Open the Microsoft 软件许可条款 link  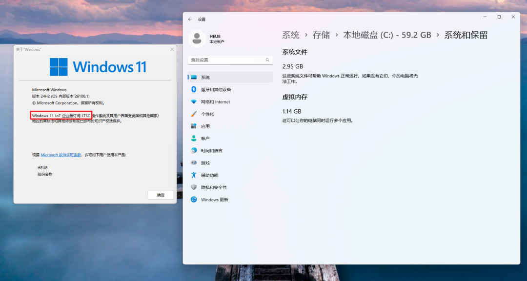(61, 155)
